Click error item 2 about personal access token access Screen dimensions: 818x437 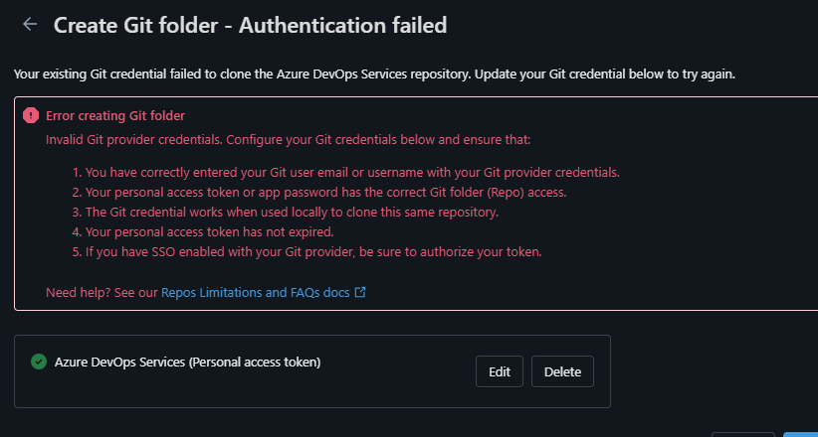319,193
